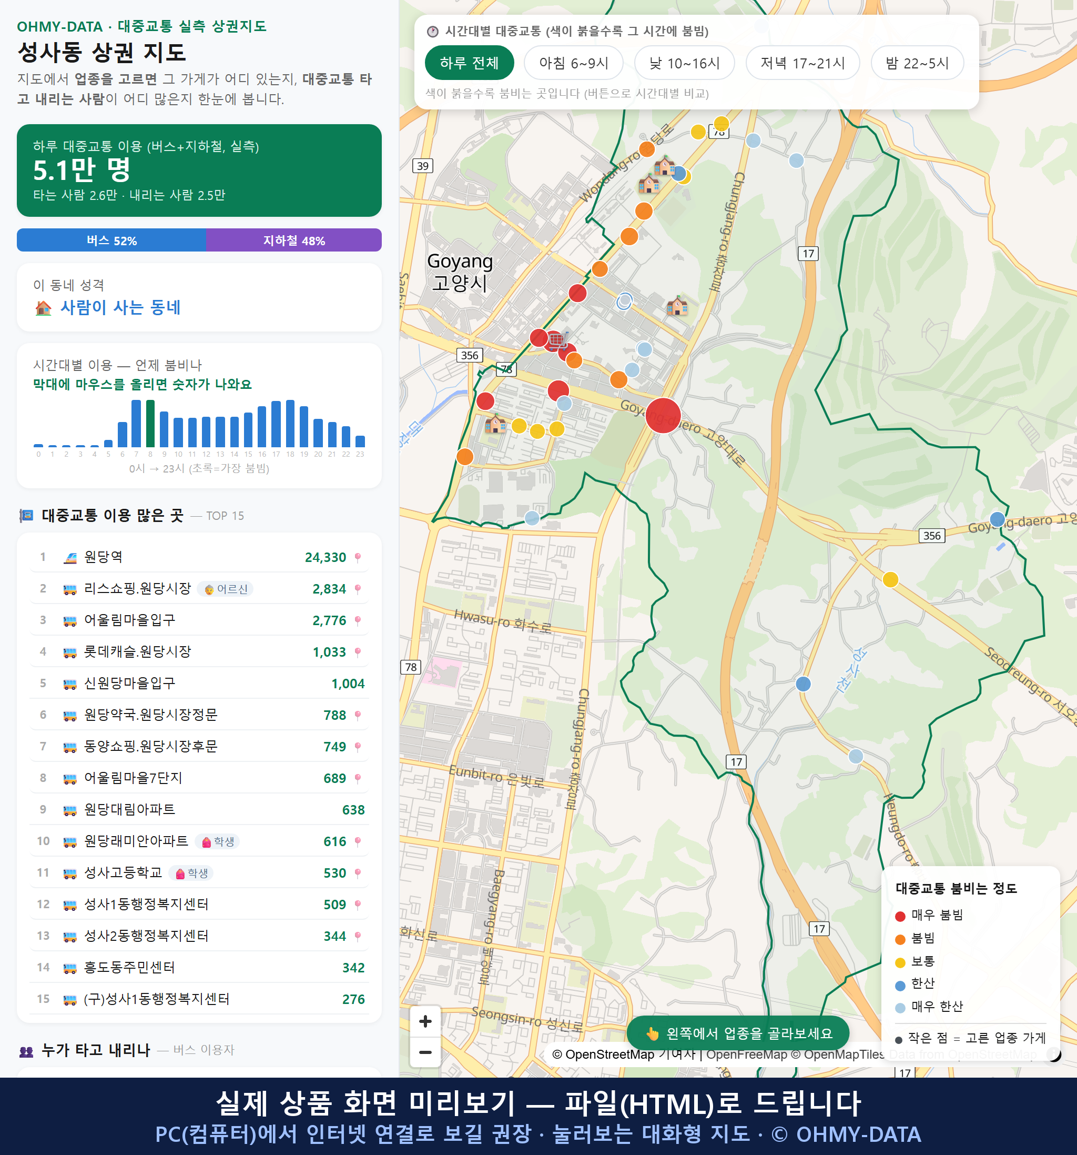
Task: Click the 사람이 사는 동네 label
Action: click(120, 307)
